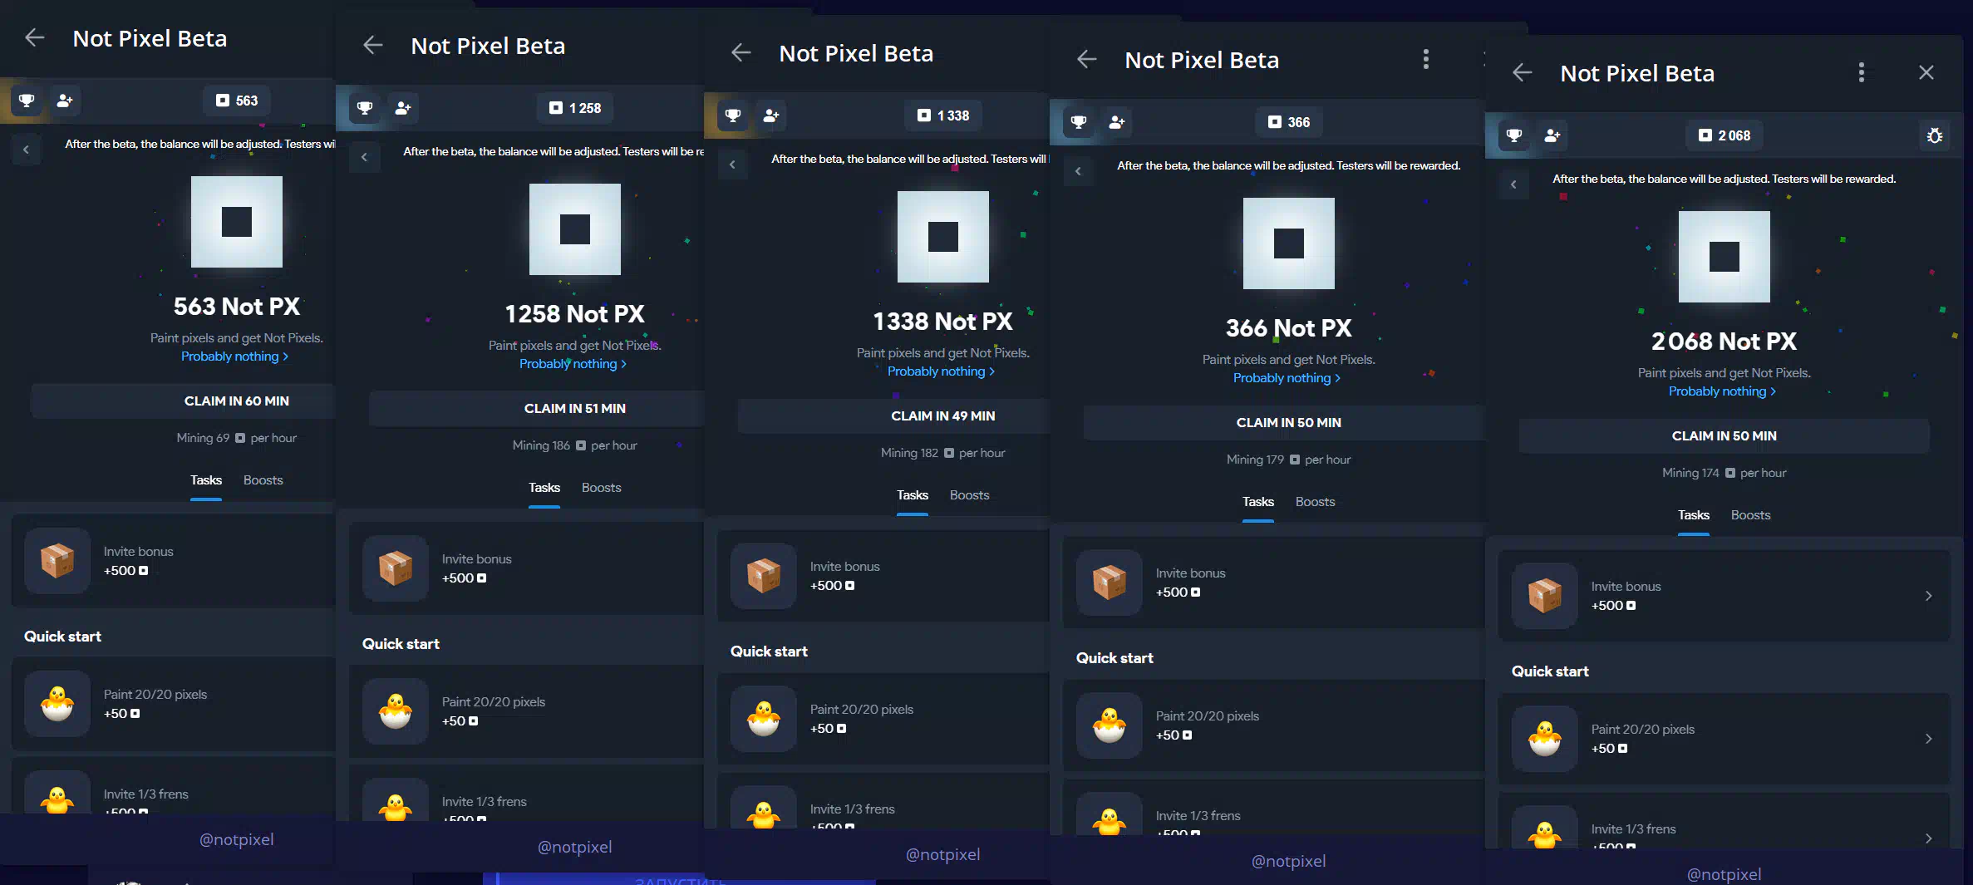Viewport: 1973px width, 885px height.
Task: Click the CLAIM IN 60 MIN button
Action: tap(183, 401)
